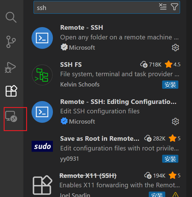Click Microsoft publisher under Editing Configuration
This screenshot has width=192, height=197.
point(82,122)
